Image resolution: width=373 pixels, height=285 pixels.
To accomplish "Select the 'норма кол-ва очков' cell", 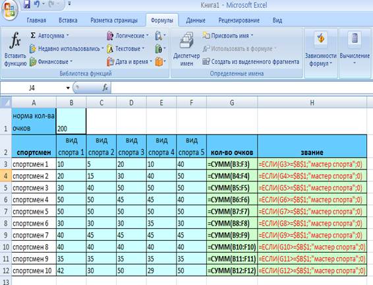I will (x=34, y=121).
